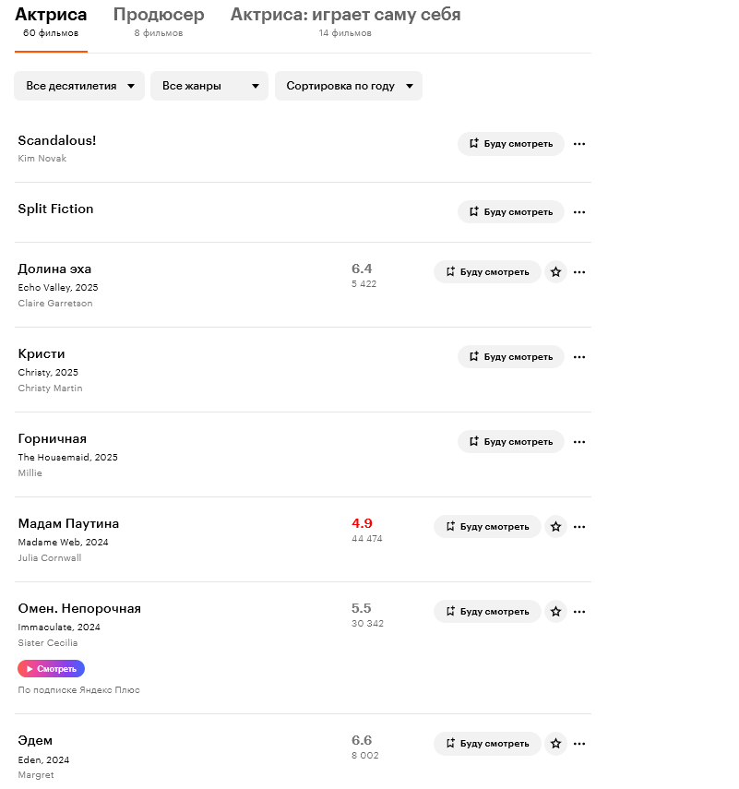
Task: Toggle watch later for Echo Valley
Action: click(x=487, y=272)
